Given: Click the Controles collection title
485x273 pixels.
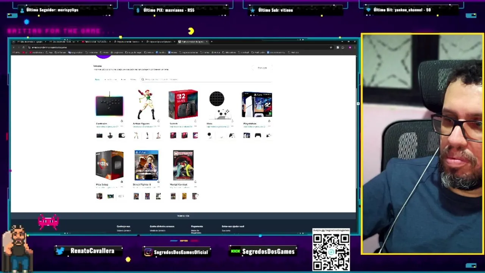Looking at the screenshot, I should point(102,124).
